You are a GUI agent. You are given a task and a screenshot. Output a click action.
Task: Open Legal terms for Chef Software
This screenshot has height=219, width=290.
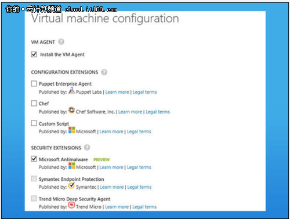click(x=158, y=112)
